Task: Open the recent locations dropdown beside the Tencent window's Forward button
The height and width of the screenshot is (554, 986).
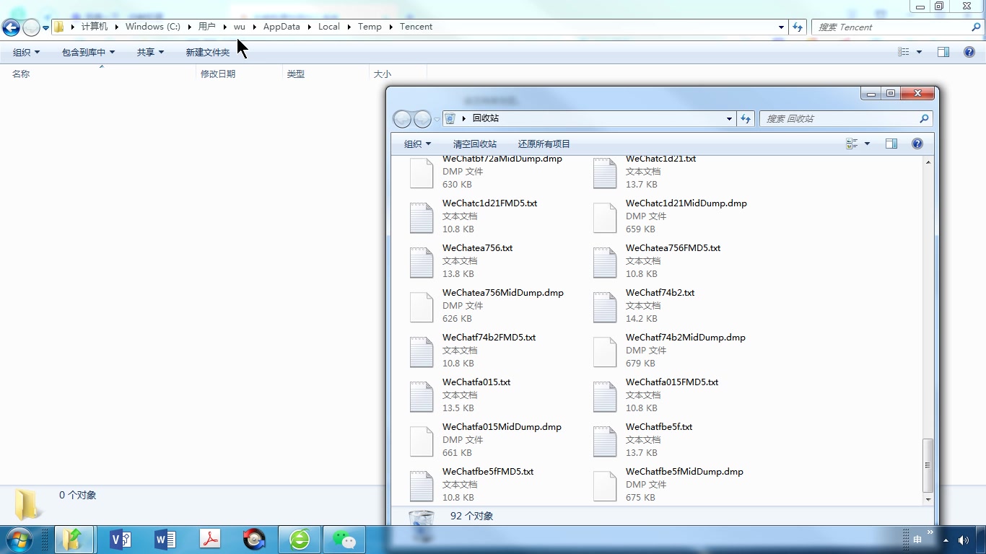Action: (x=46, y=27)
